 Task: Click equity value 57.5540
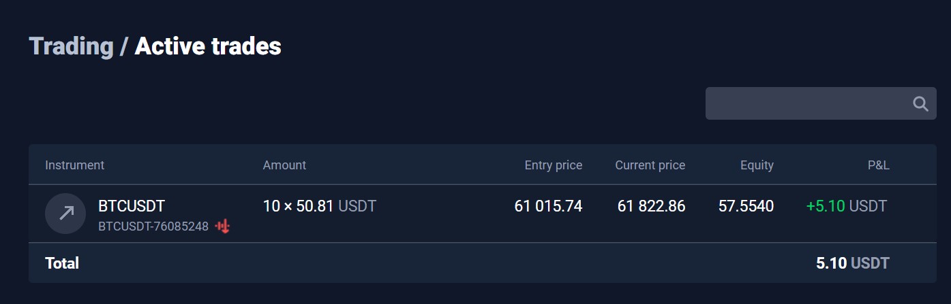pos(746,206)
